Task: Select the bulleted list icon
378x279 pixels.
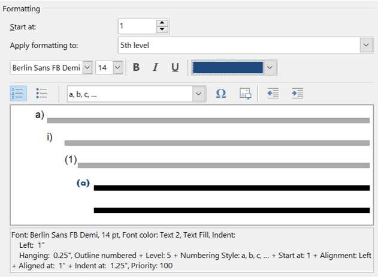Action: [x=41, y=94]
